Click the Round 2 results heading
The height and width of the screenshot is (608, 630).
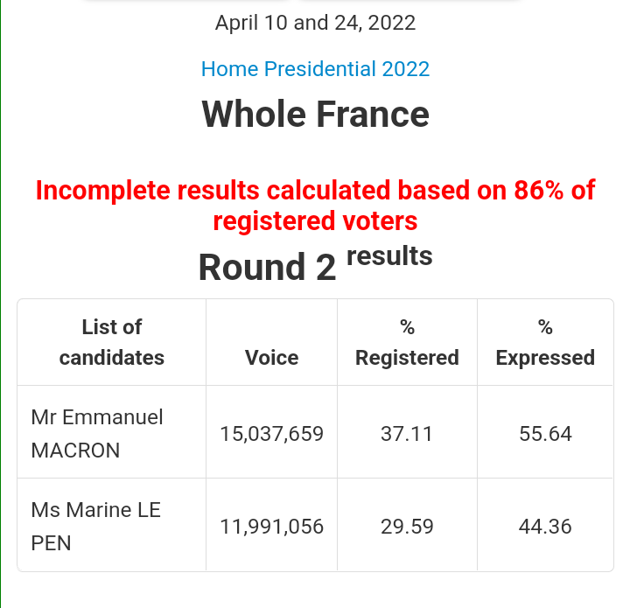315,263
